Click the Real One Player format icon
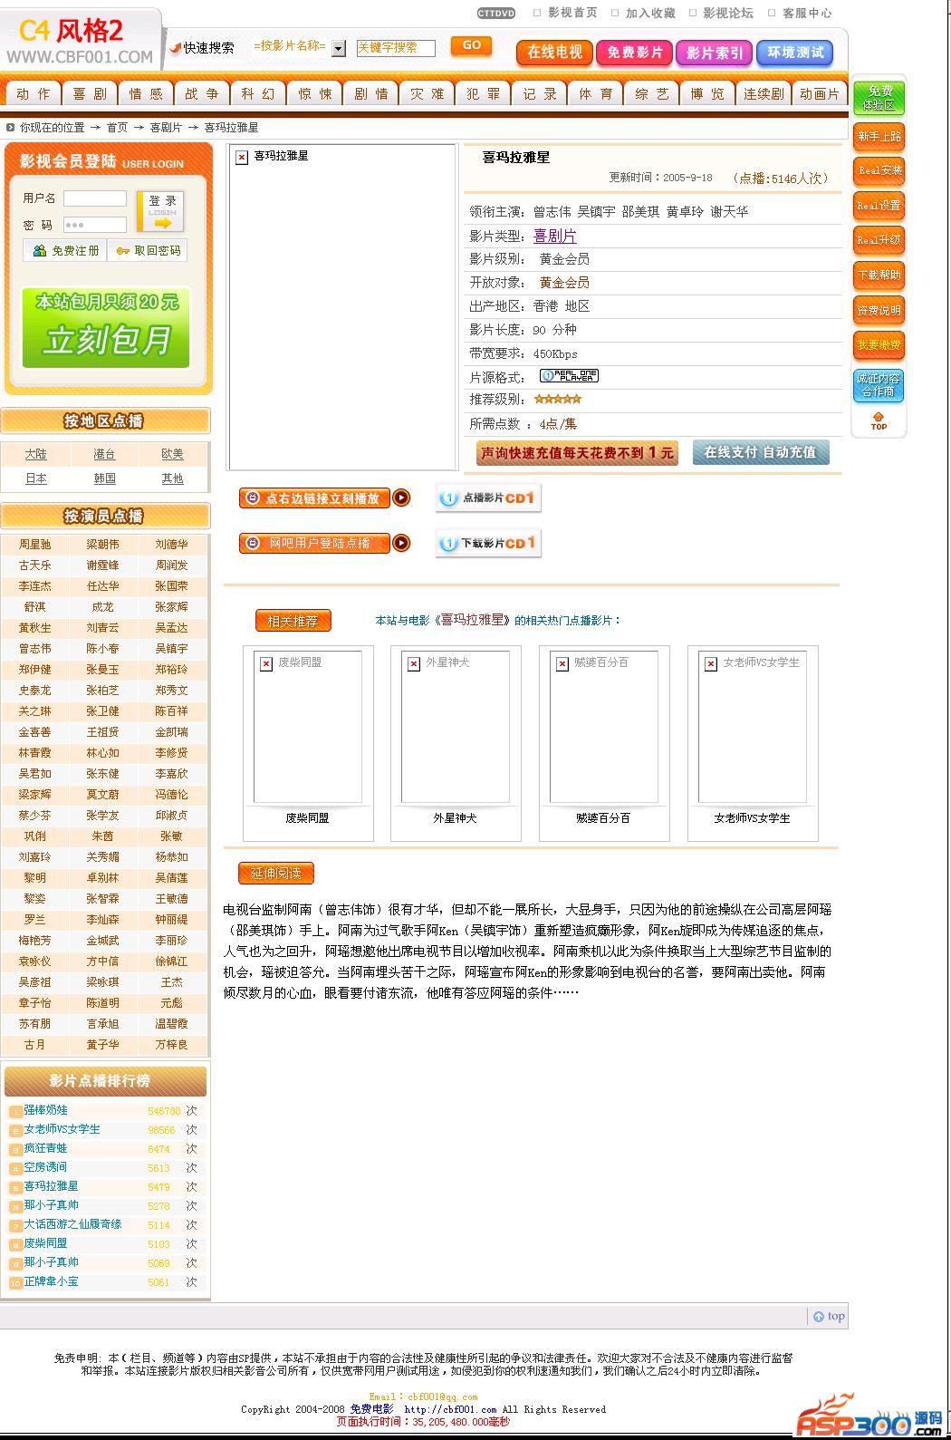 pos(569,375)
